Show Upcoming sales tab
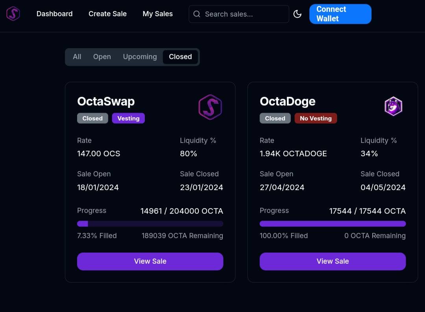This screenshot has width=425, height=312. 140,57
